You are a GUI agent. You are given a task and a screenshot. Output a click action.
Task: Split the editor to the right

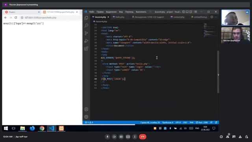click(x=212, y=17)
